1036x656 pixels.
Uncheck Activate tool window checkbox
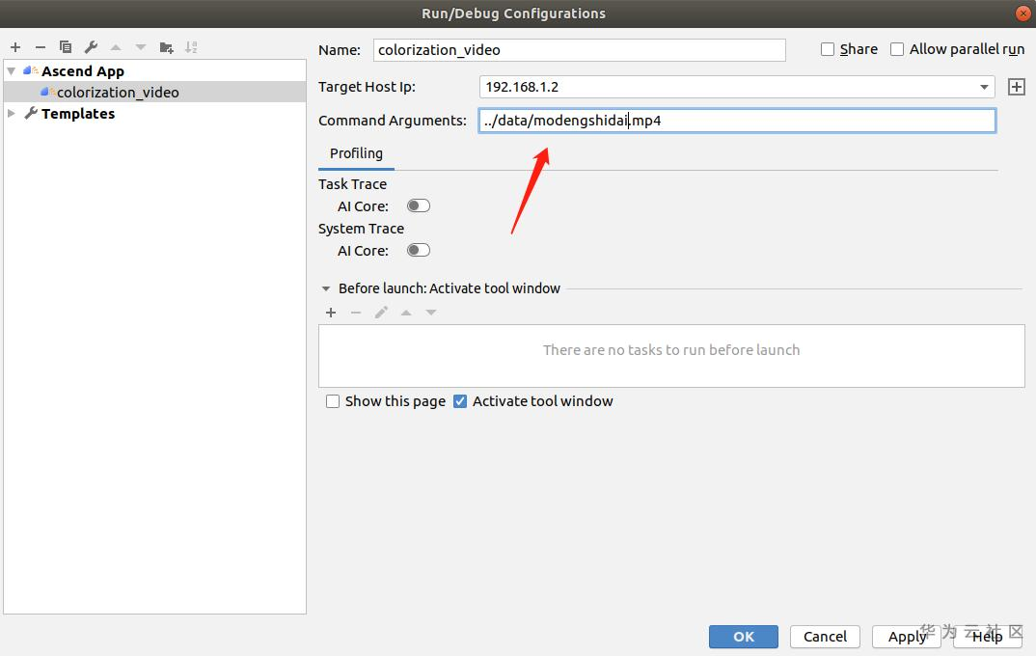[x=460, y=401]
